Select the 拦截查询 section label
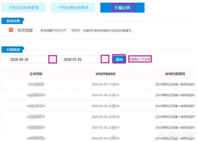 [x=13, y=50]
